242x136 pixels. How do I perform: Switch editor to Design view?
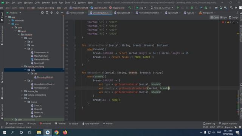point(234,18)
